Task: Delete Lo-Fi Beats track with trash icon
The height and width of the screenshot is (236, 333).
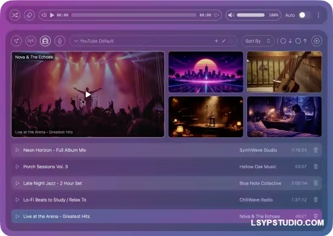Action: click(315, 200)
